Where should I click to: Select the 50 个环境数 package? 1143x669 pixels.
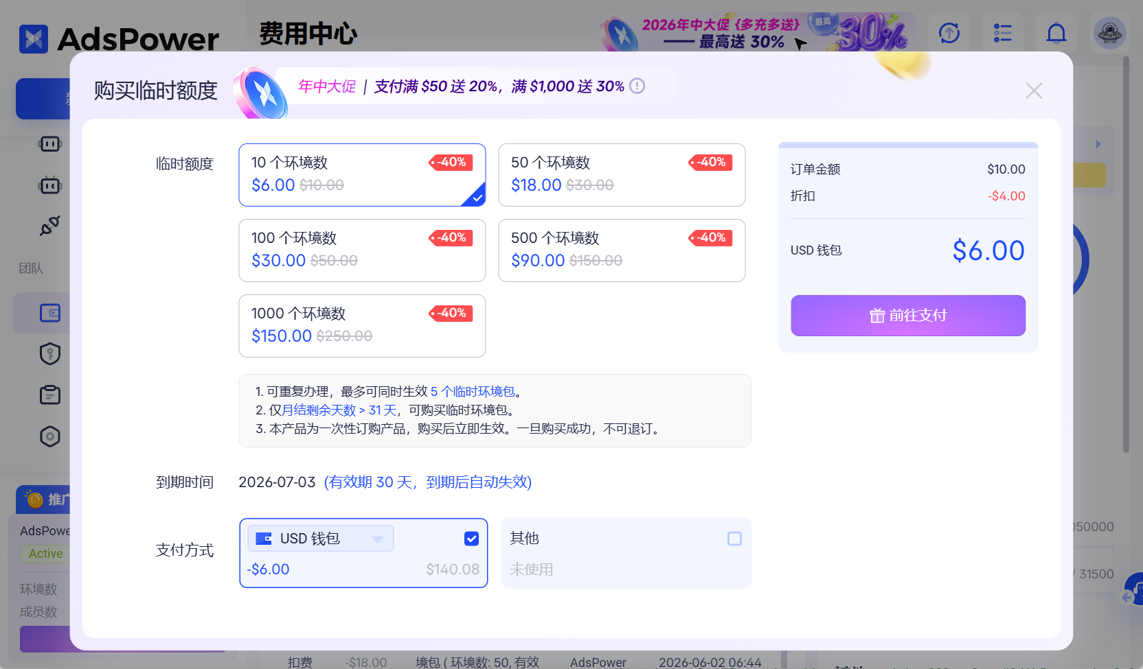(x=622, y=175)
